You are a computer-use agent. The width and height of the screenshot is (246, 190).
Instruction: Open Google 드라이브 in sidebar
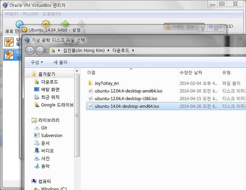click(x=57, y=105)
